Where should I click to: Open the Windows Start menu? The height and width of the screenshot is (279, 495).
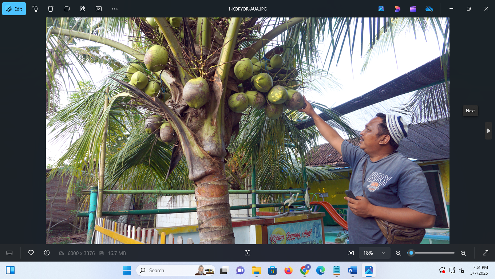(127, 270)
